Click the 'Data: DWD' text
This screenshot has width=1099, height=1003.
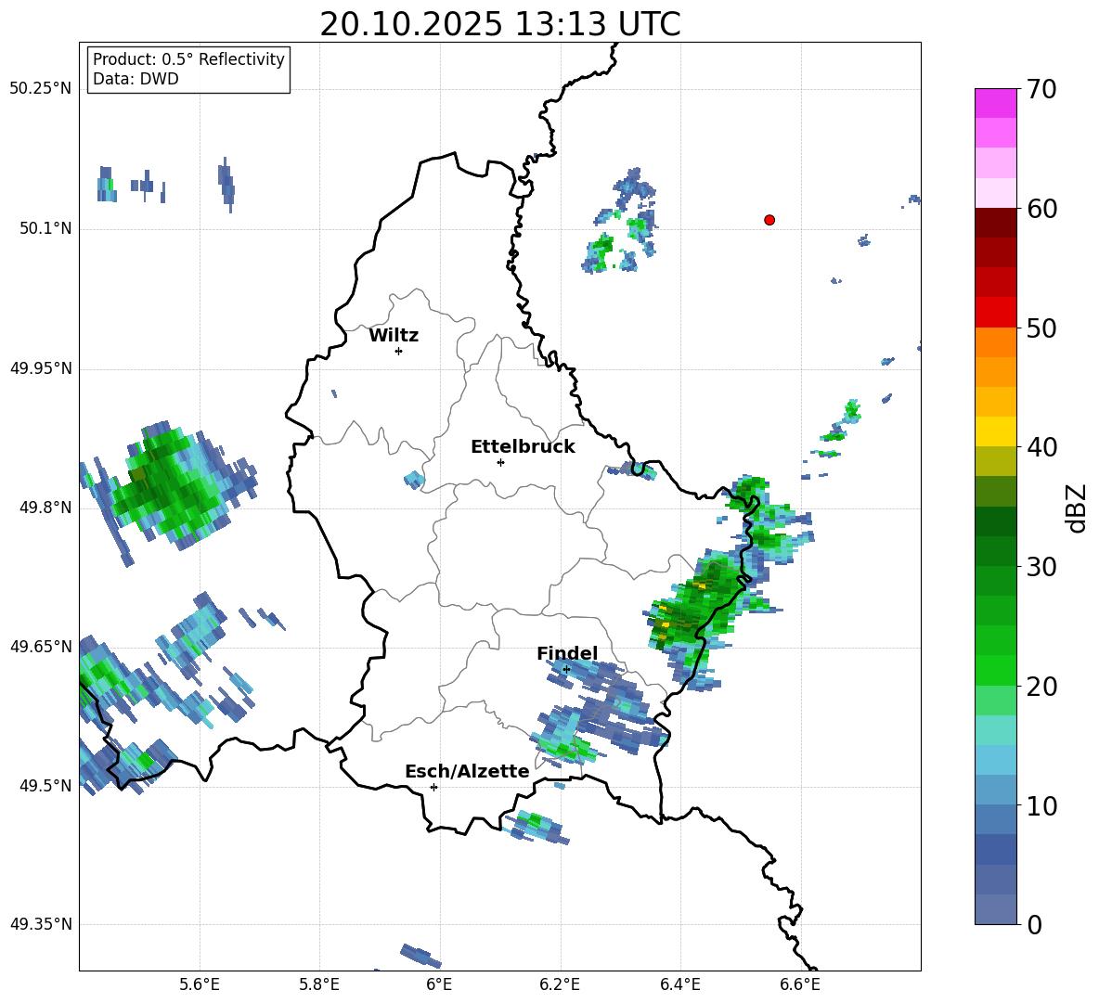tap(136, 79)
